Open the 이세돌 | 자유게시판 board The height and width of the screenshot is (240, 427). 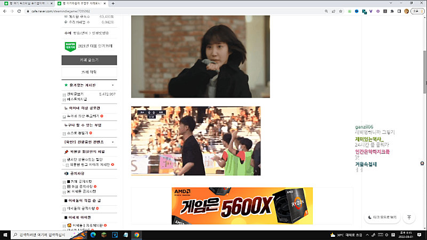pyautogui.click(x=85, y=226)
